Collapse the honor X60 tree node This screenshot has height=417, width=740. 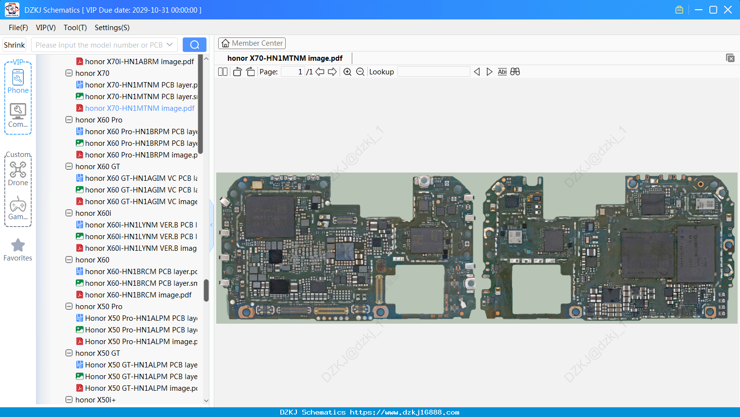(x=69, y=260)
